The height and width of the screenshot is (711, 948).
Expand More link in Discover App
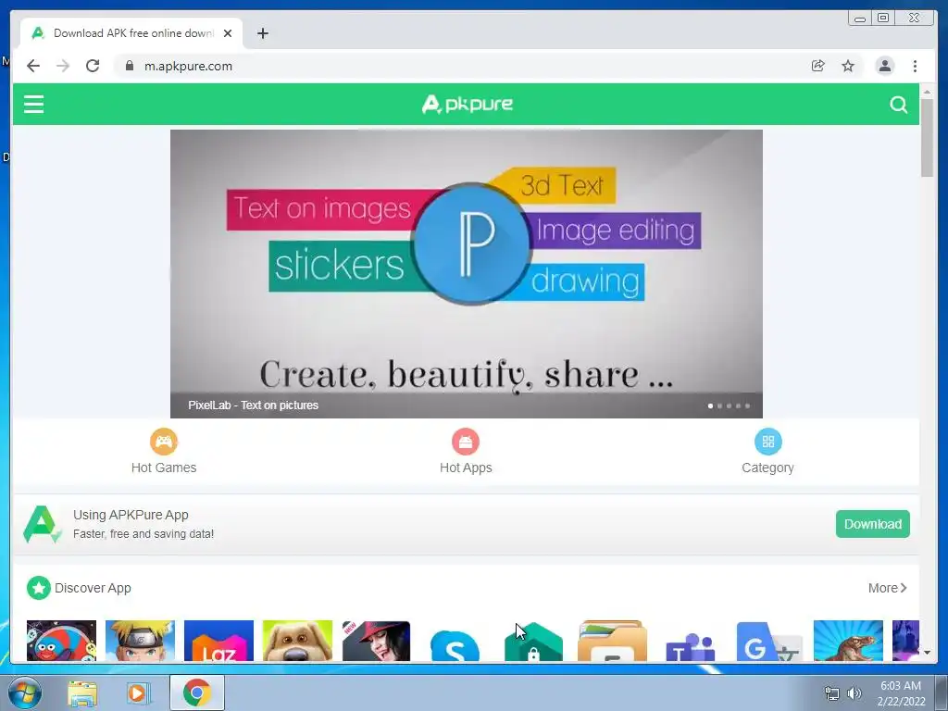(887, 588)
